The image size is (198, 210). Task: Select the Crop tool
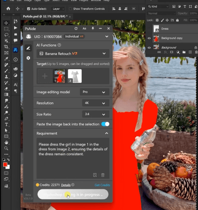click(x=6, y=47)
